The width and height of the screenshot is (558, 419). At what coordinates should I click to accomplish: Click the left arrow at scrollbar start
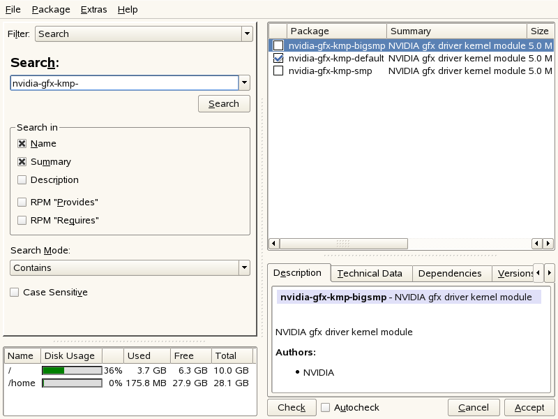coord(273,244)
